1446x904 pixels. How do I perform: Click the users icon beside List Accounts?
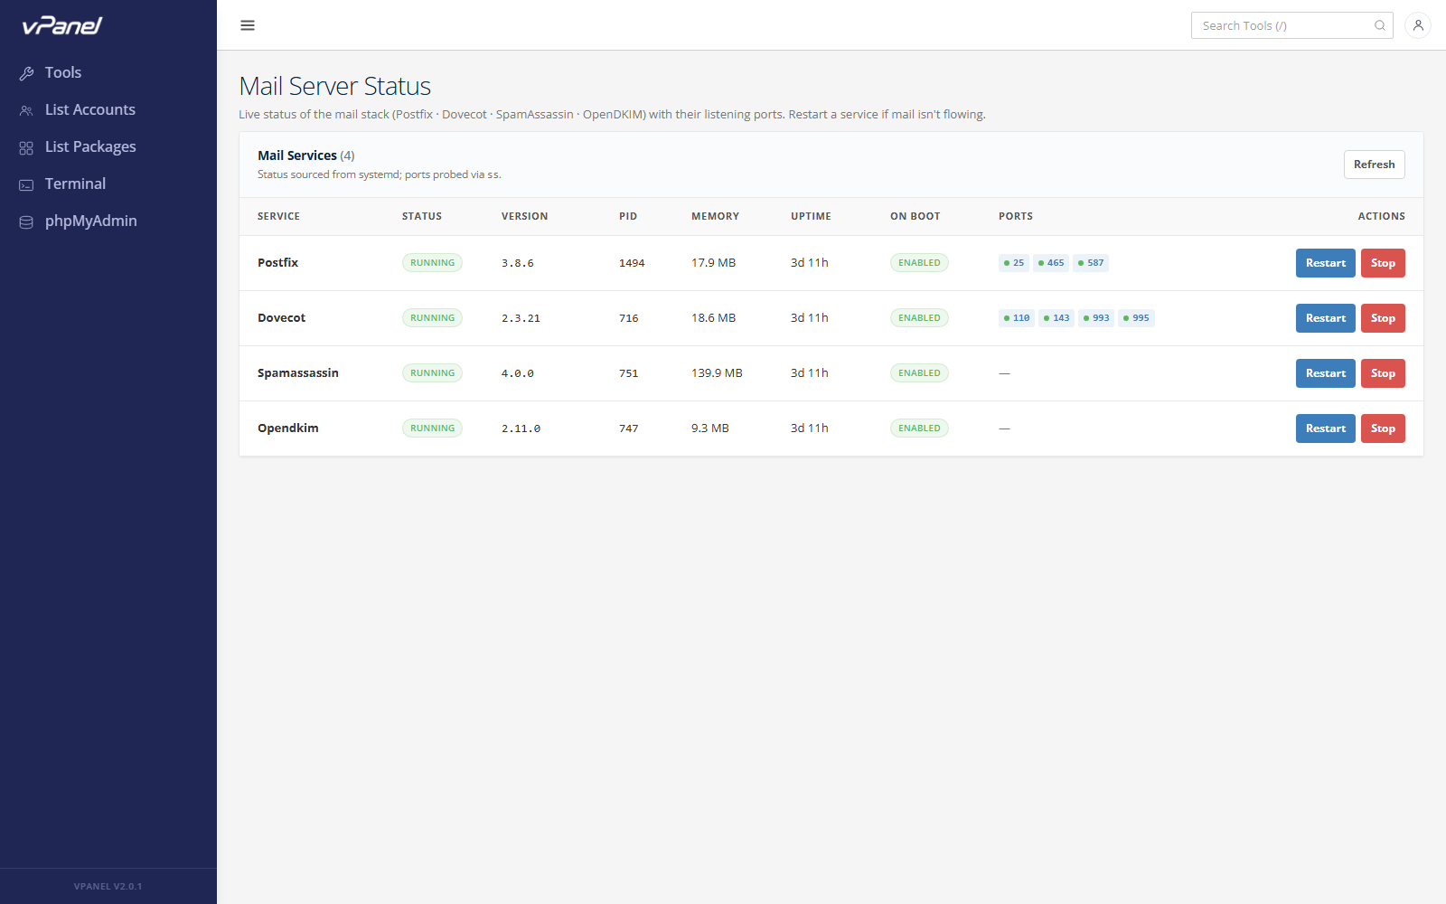pyautogui.click(x=26, y=110)
